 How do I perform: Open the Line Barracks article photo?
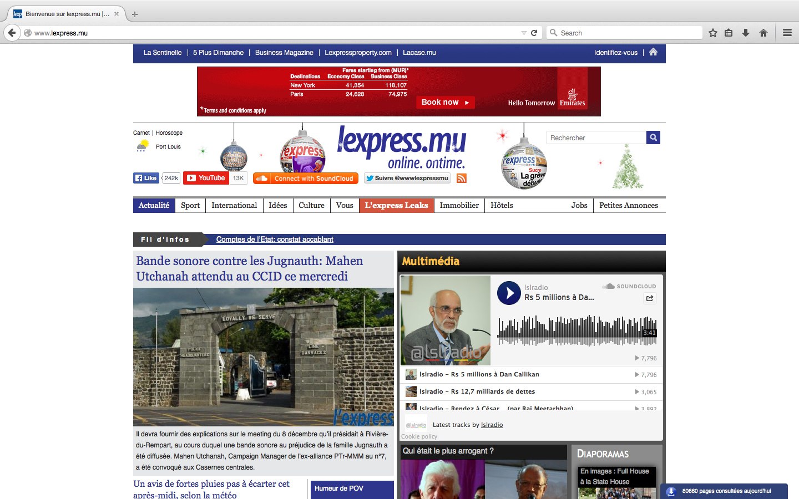(x=264, y=357)
